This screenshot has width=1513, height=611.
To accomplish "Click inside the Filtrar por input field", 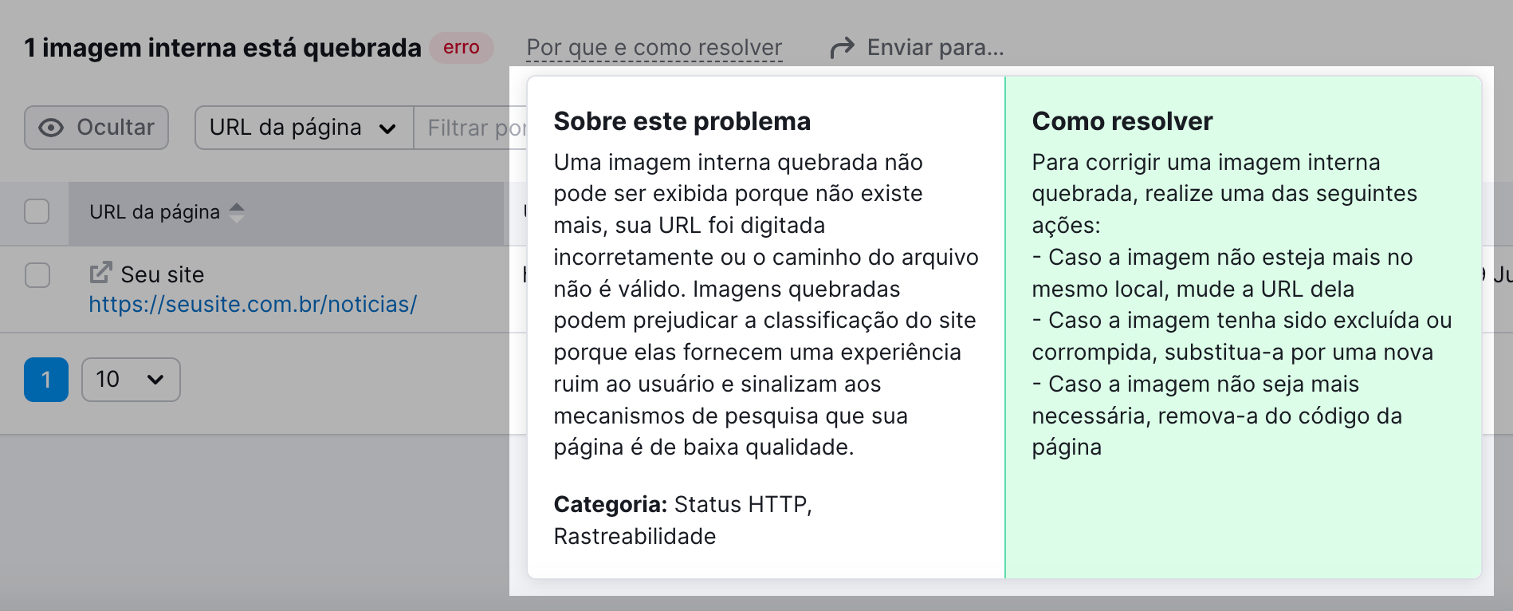I will point(470,128).
